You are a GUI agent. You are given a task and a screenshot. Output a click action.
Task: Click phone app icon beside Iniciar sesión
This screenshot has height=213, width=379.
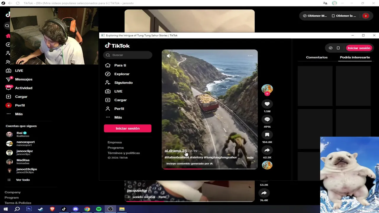point(338,48)
